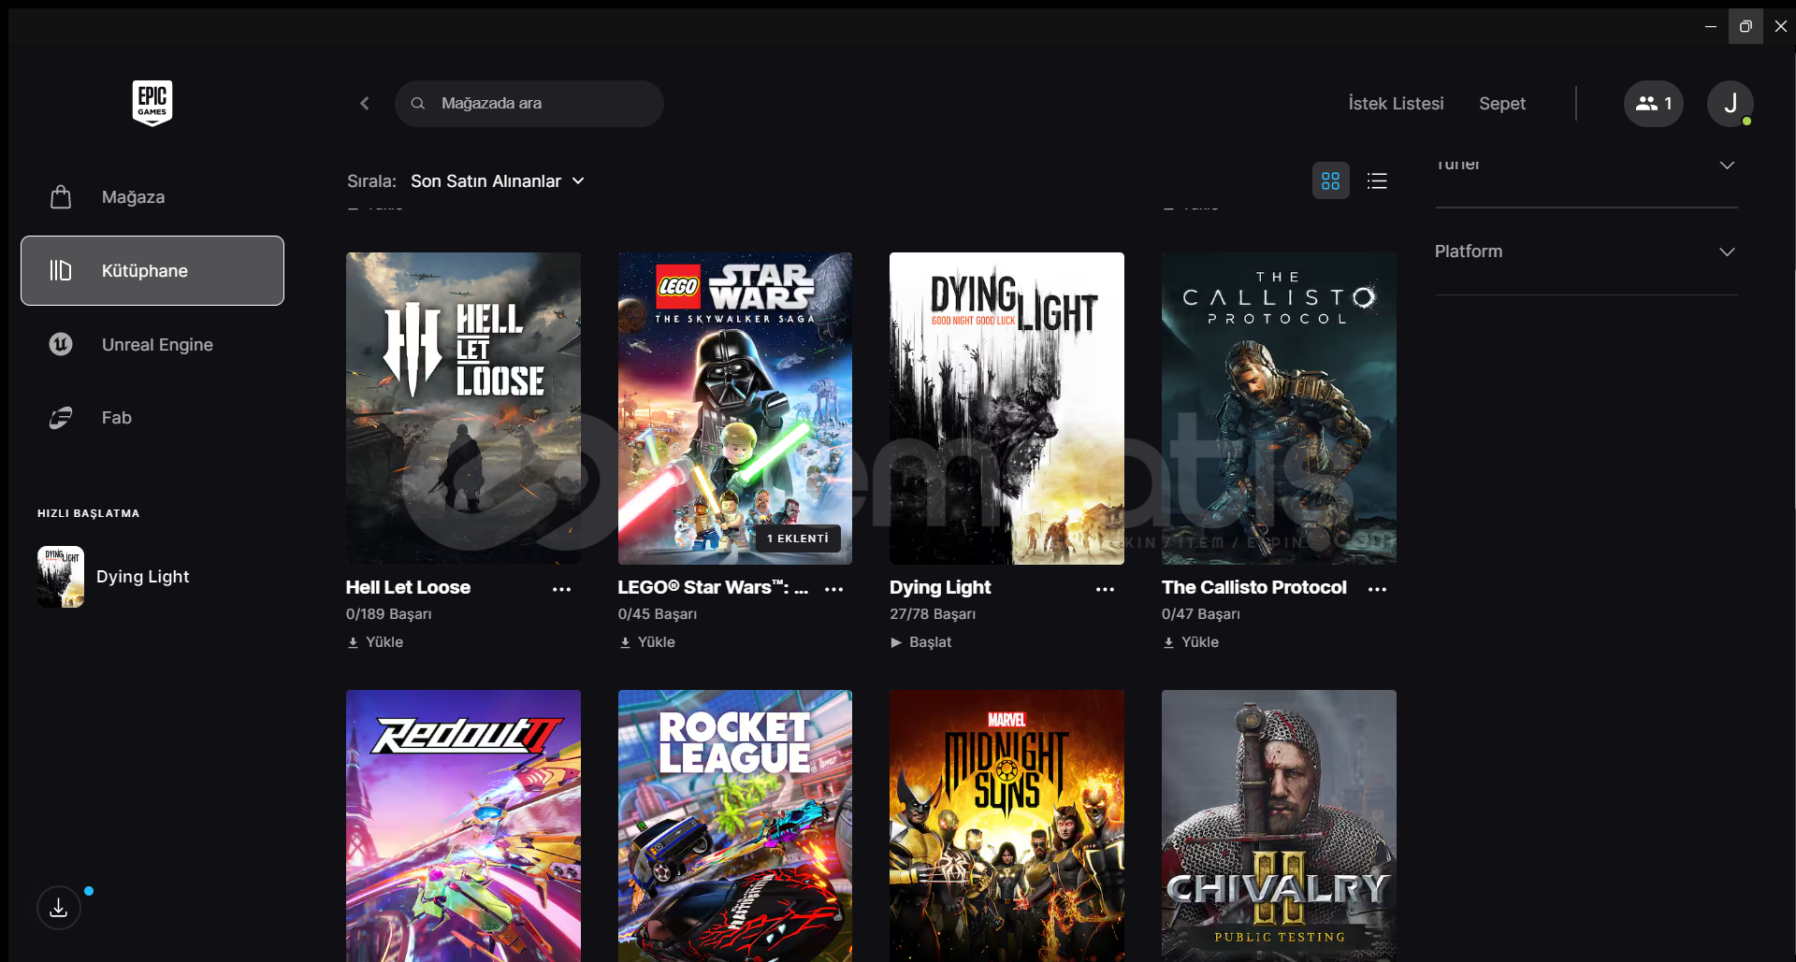Switch library to list view
Screen dimensions: 1796x962
point(1377,179)
